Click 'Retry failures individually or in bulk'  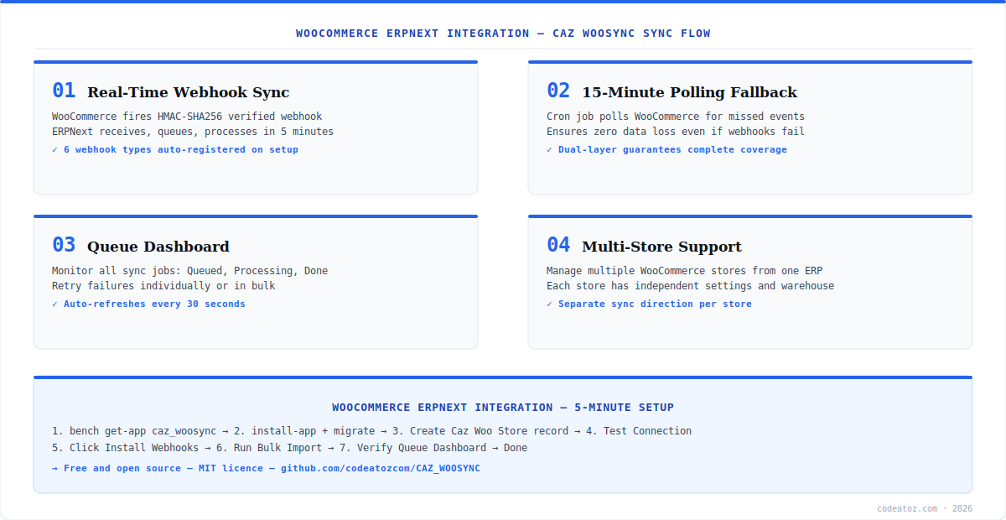pyautogui.click(x=163, y=286)
